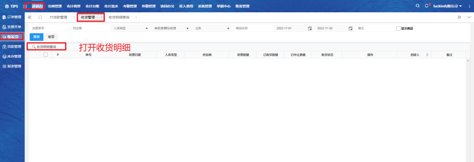Focus the 供应商 input field
The image size is (474, 162).
(90, 28)
